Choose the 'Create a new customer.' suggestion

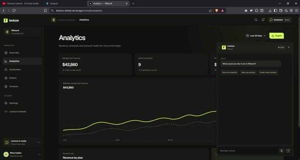click(x=268, y=72)
